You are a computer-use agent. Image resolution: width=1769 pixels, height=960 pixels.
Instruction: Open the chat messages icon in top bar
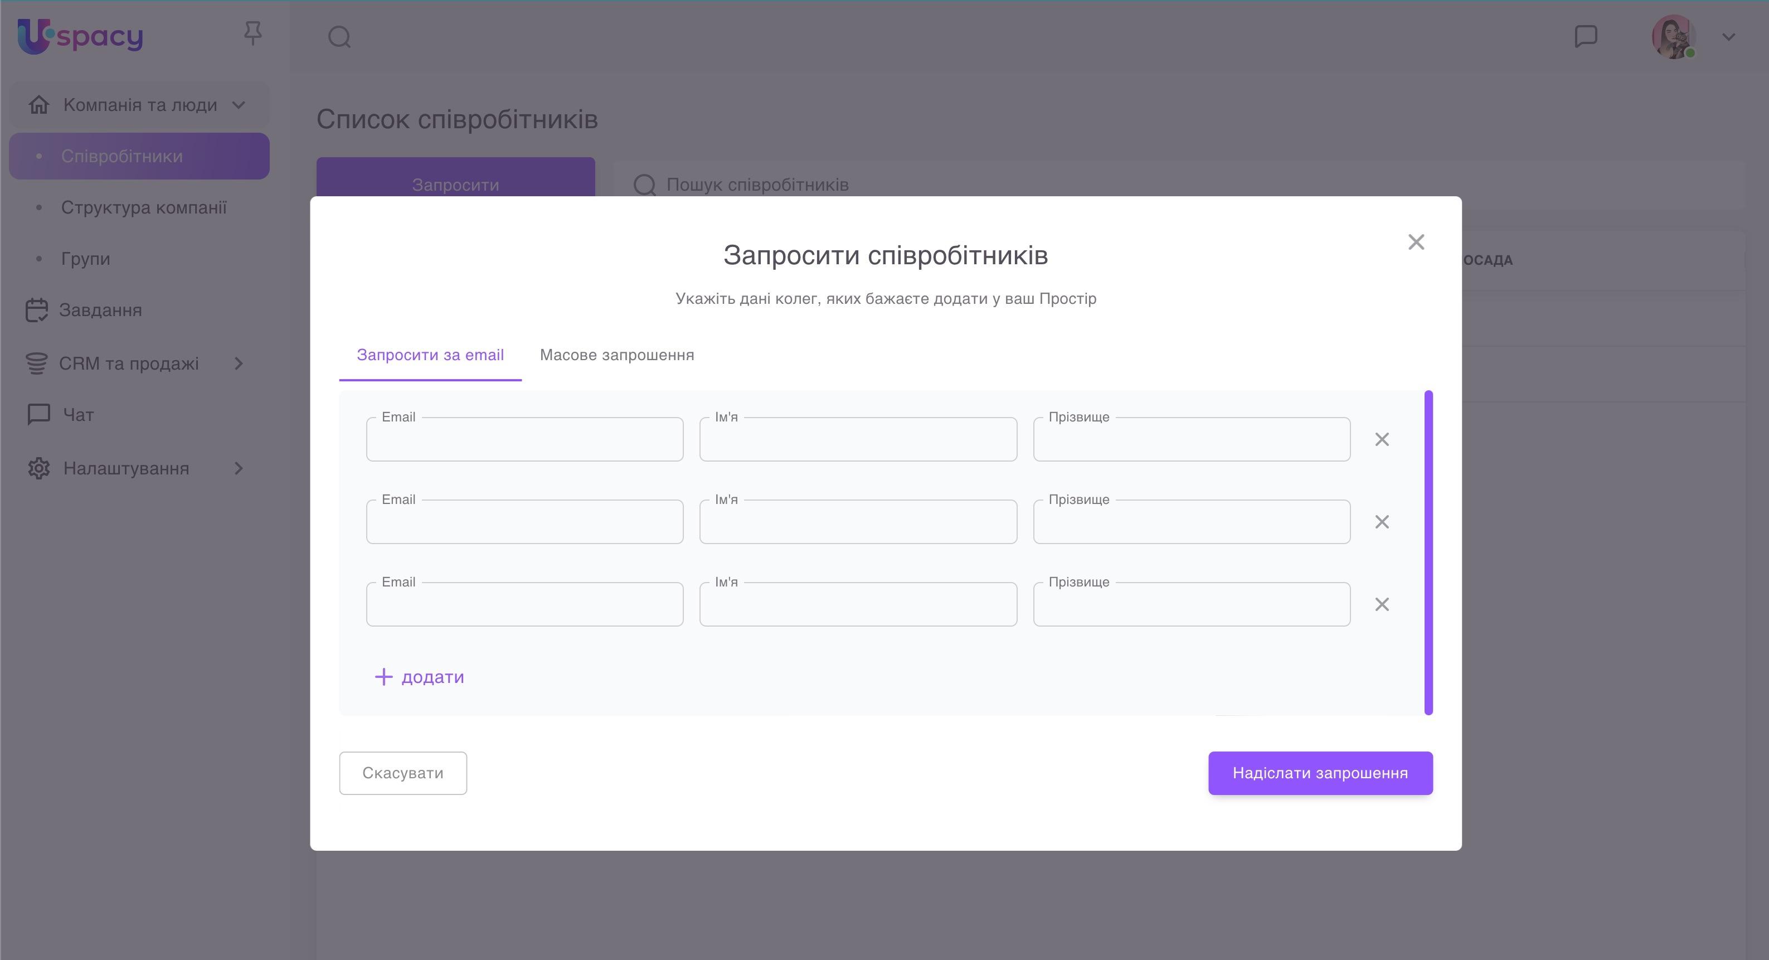click(x=1585, y=36)
